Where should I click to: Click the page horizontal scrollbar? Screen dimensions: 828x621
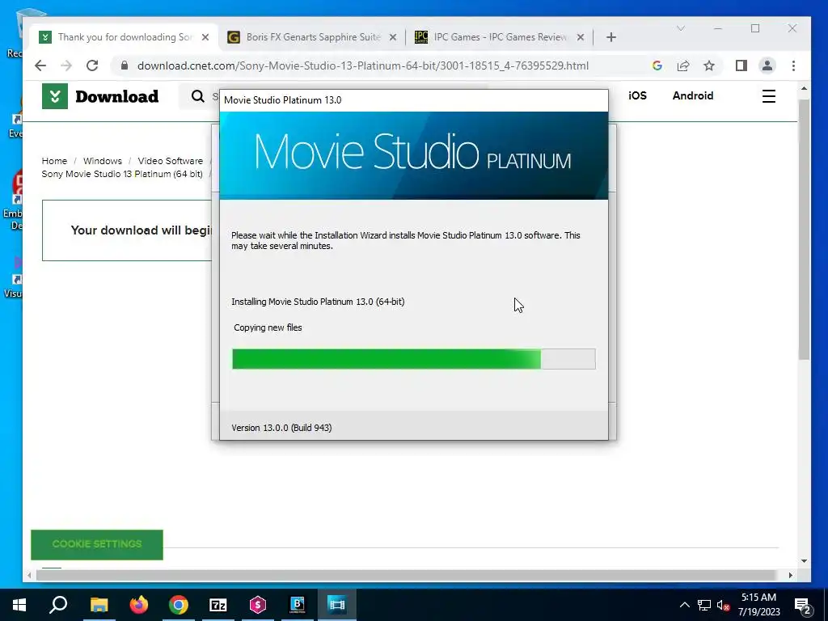(405, 575)
